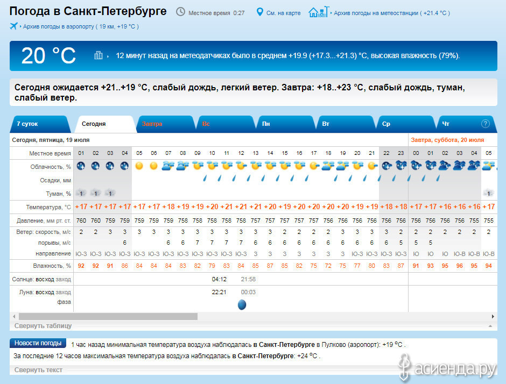Screen dimensions: 506x384
Task: Click humidity value 96 for tomorrow
Action: (x=460, y=266)
